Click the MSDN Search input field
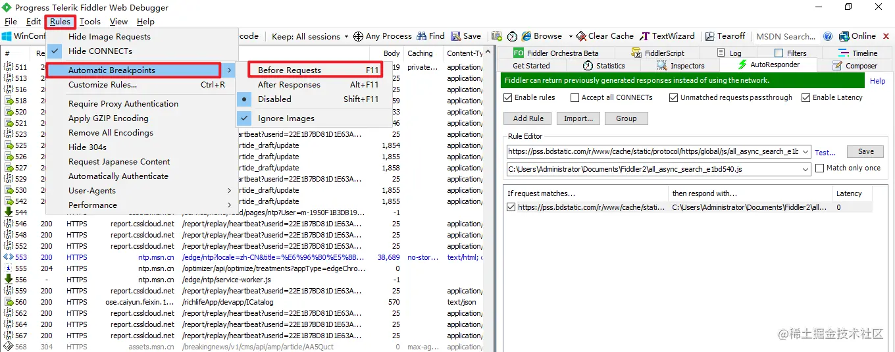Viewport: 895px width, 352px height. pyautogui.click(x=786, y=37)
